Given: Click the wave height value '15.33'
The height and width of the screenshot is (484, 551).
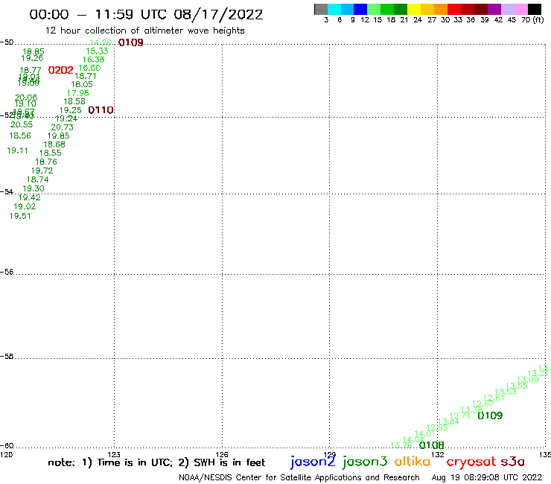Looking at the screenshot, I should click(97, 51).
